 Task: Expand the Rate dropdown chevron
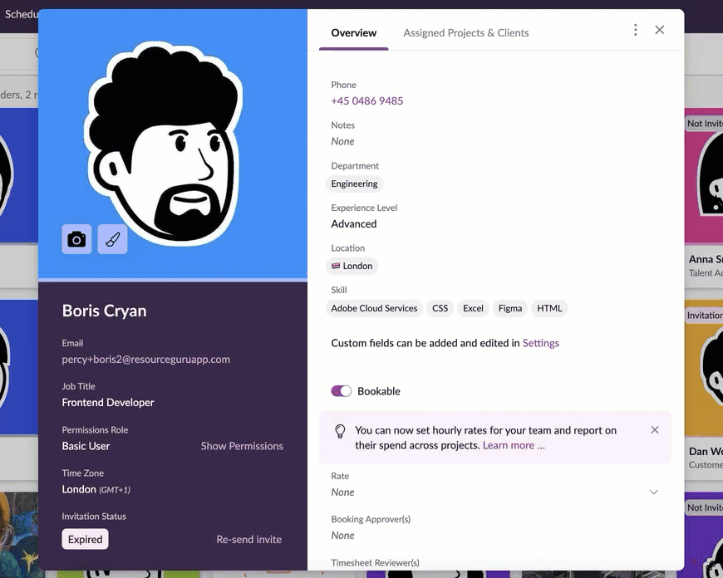click(x=653, y=492)
